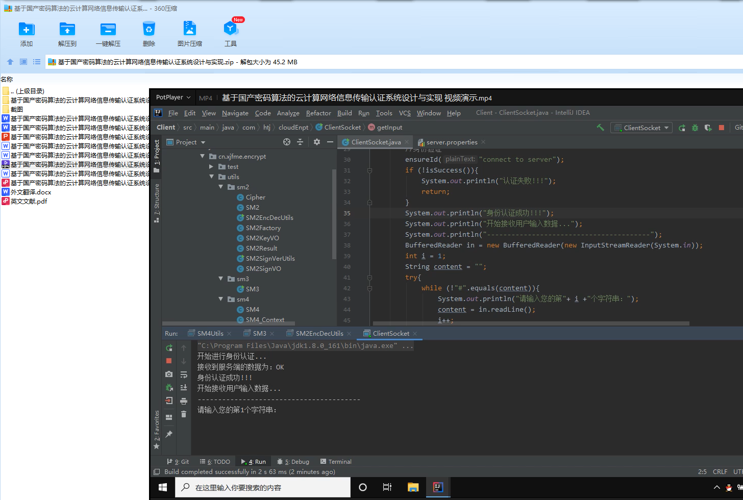Click the trash Clear All console icon
Screen dimensions: 743x500
(184, 414)
